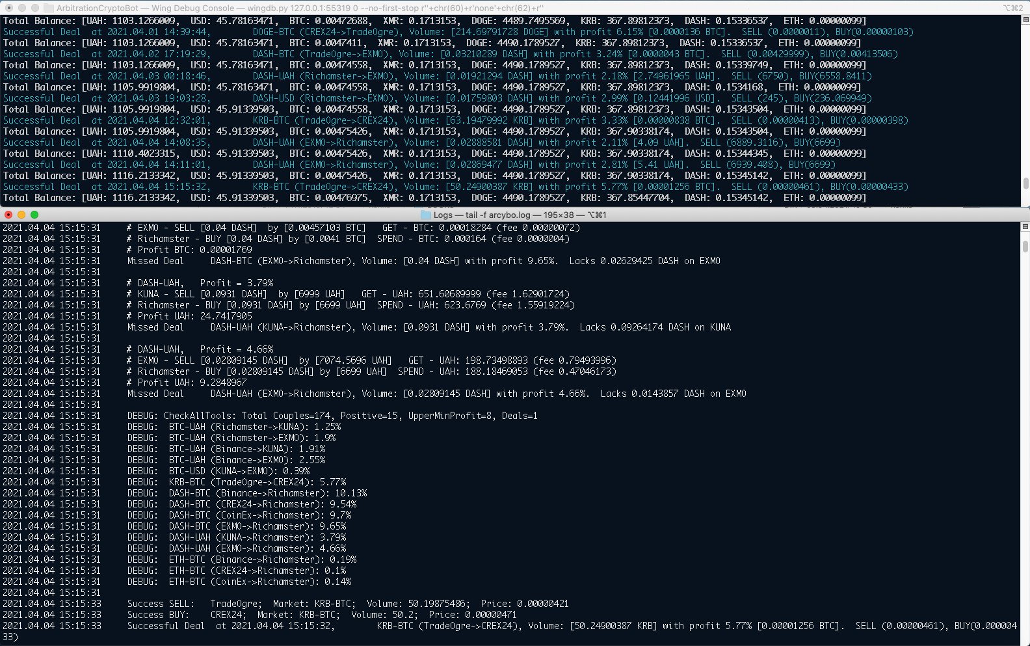Click the Successful Deal line in the Logs window
The height and width of the screenshot is (646, 1030).
click(510, 631)
